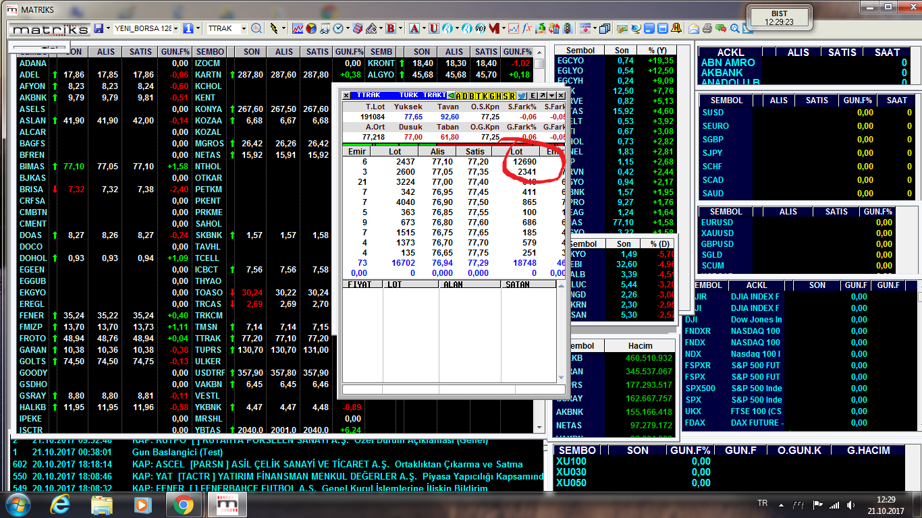922x518 pixels.
Task: Click green left arrow in TTRAK depth window
Action: (x=451, y=95)
